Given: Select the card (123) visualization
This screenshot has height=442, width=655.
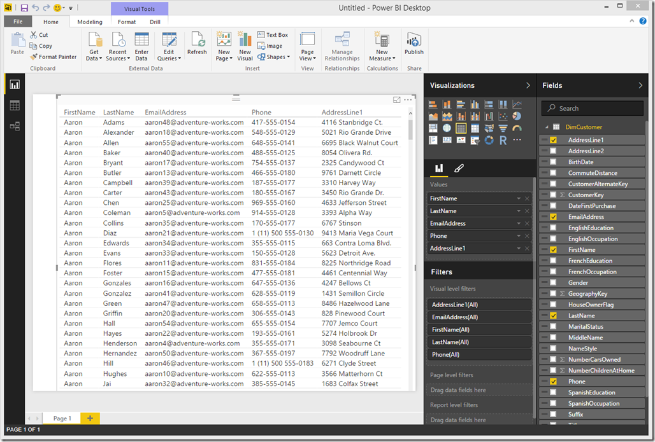Looking at the screenshot, I should 447,140.
